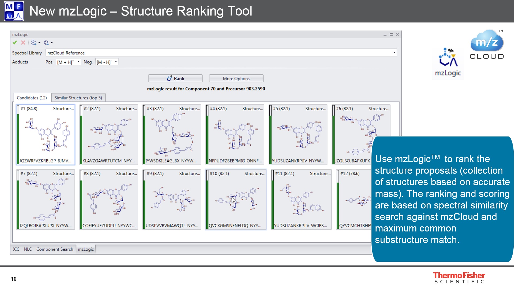Click the compounds structure export icon

click(34, 43)
